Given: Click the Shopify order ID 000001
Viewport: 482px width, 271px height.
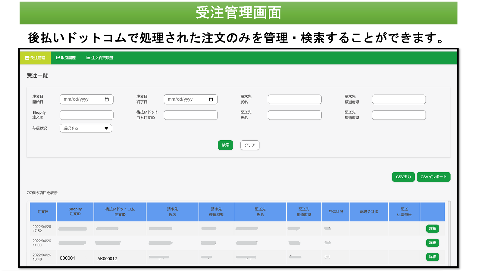Looking at the screenshot, I should point(67,258).
